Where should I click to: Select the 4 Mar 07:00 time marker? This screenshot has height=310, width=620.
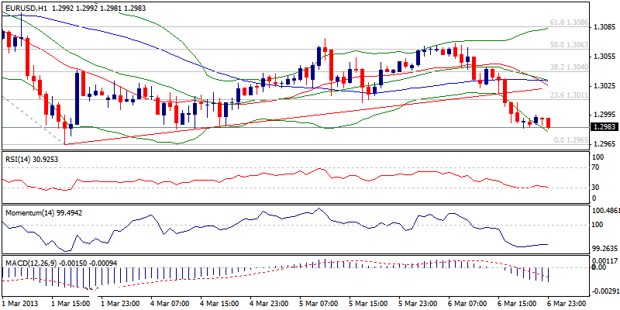[x=168, y=303]
